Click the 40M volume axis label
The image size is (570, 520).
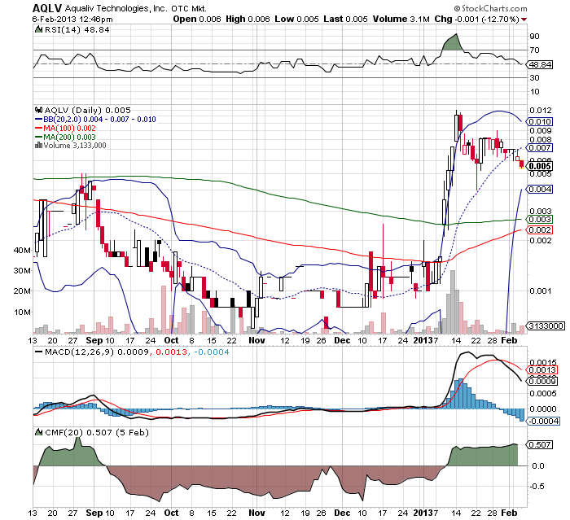point(22,250)
